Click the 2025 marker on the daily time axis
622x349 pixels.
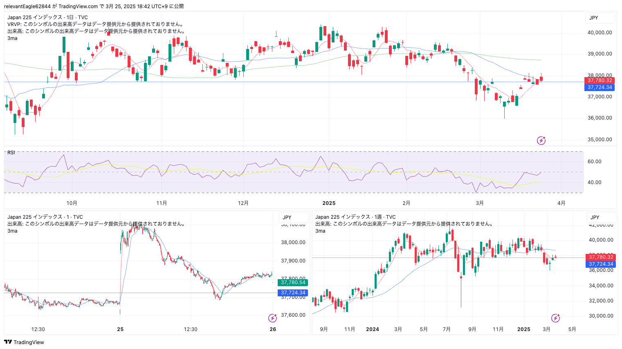pos(329,203)
